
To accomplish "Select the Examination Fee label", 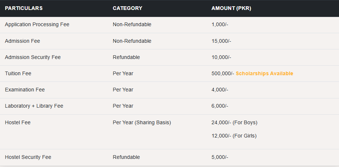I will click(x=25, y=90).
